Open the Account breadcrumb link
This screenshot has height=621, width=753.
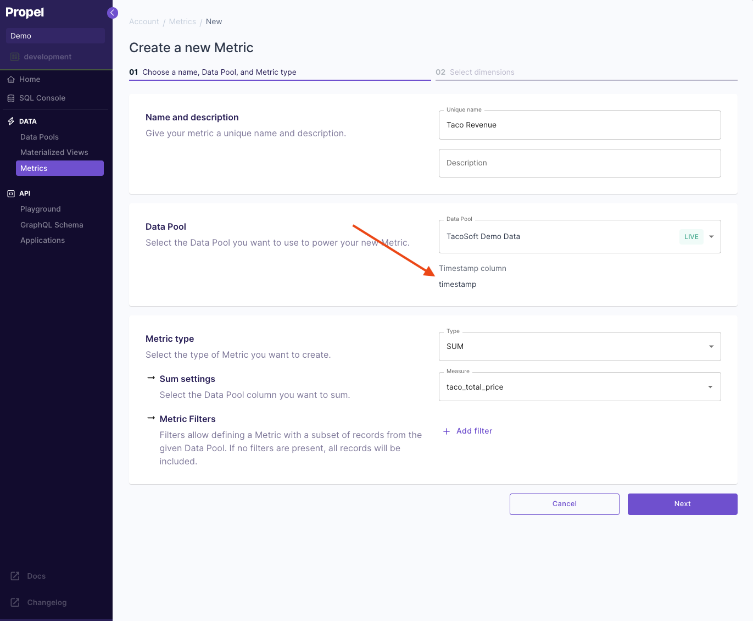pos(144,21)
